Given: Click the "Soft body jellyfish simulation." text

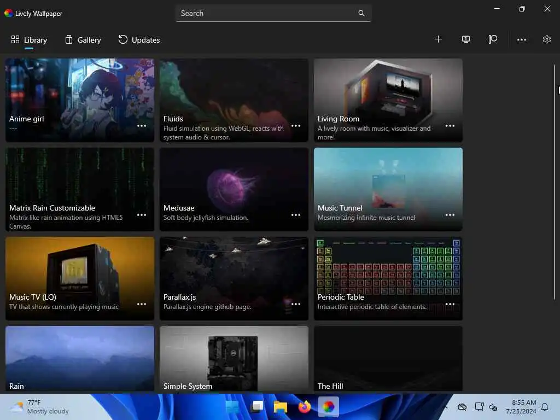Looking at the screenshot, I should (x=206, y=218).
